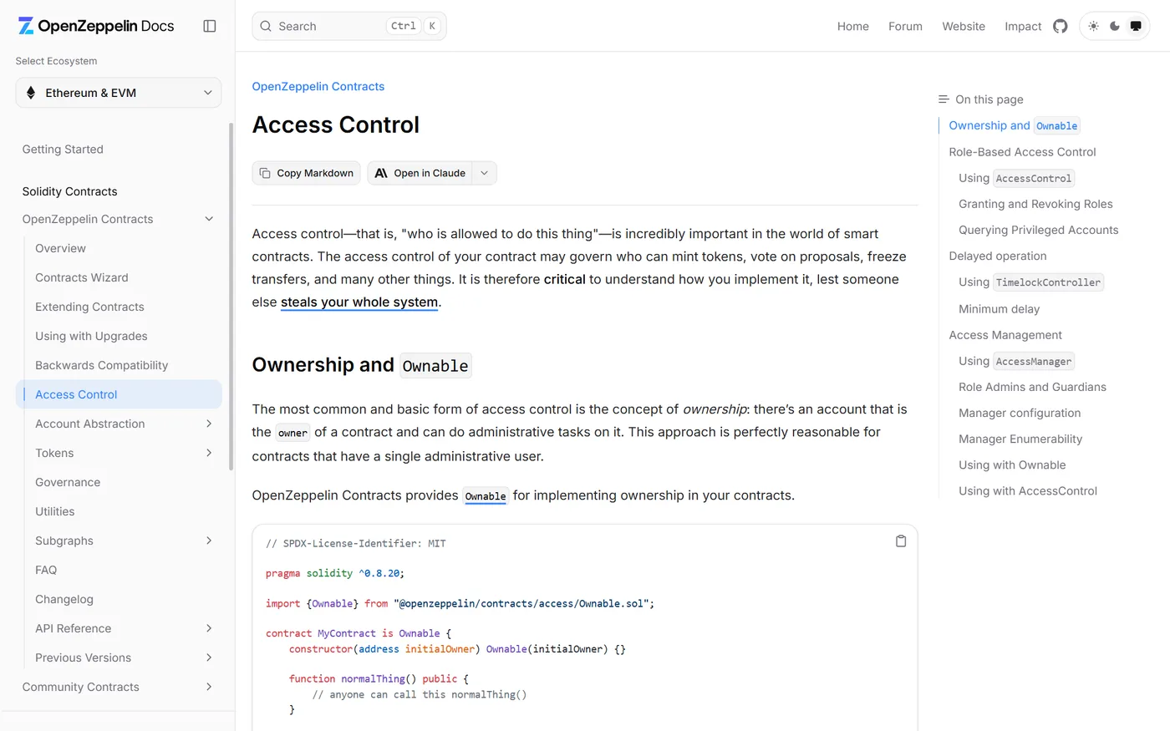Image resolution: width=1170 pixels, height=731 pixels.
Task: Open Contracts Wizard in the sidebar
Action: point(82,277)
